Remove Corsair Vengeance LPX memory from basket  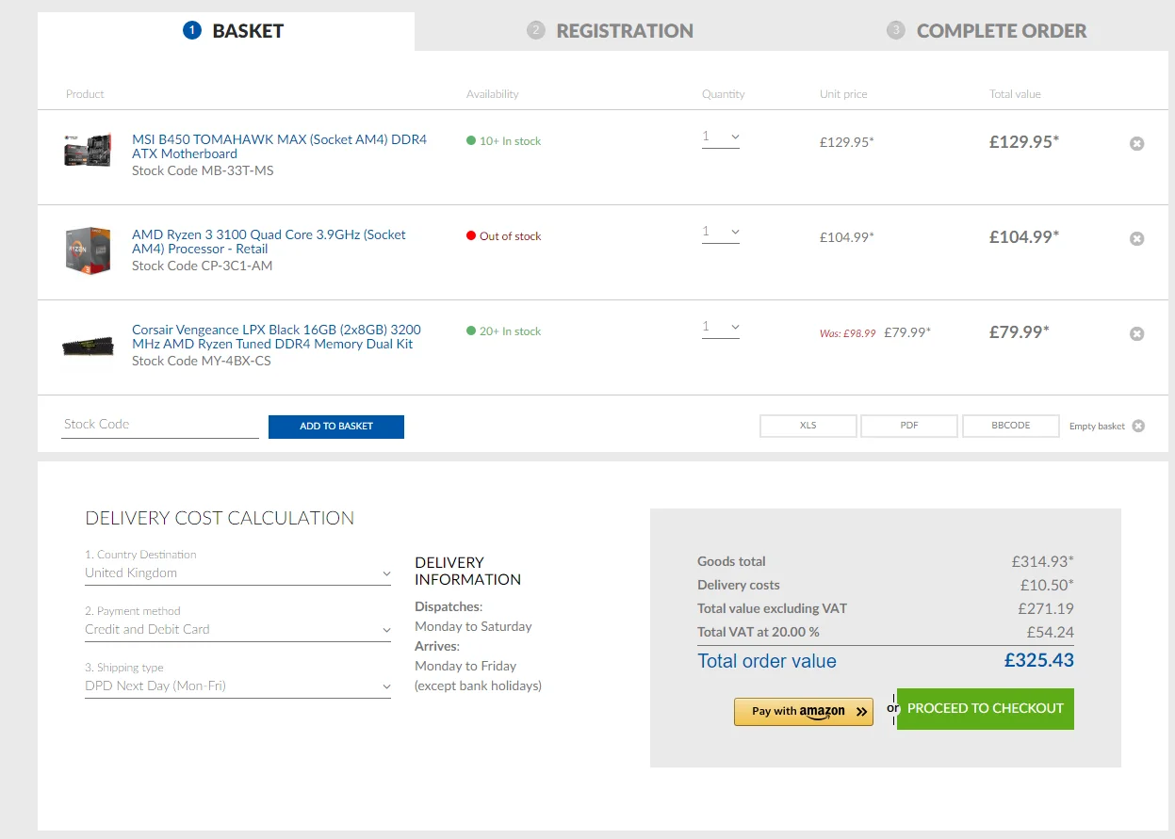(1137, 334)
